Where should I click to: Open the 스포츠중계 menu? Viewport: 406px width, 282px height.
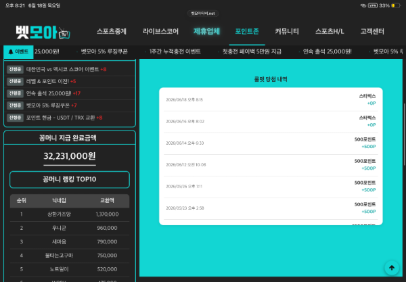pyautogui.click(x=112, y=31)
